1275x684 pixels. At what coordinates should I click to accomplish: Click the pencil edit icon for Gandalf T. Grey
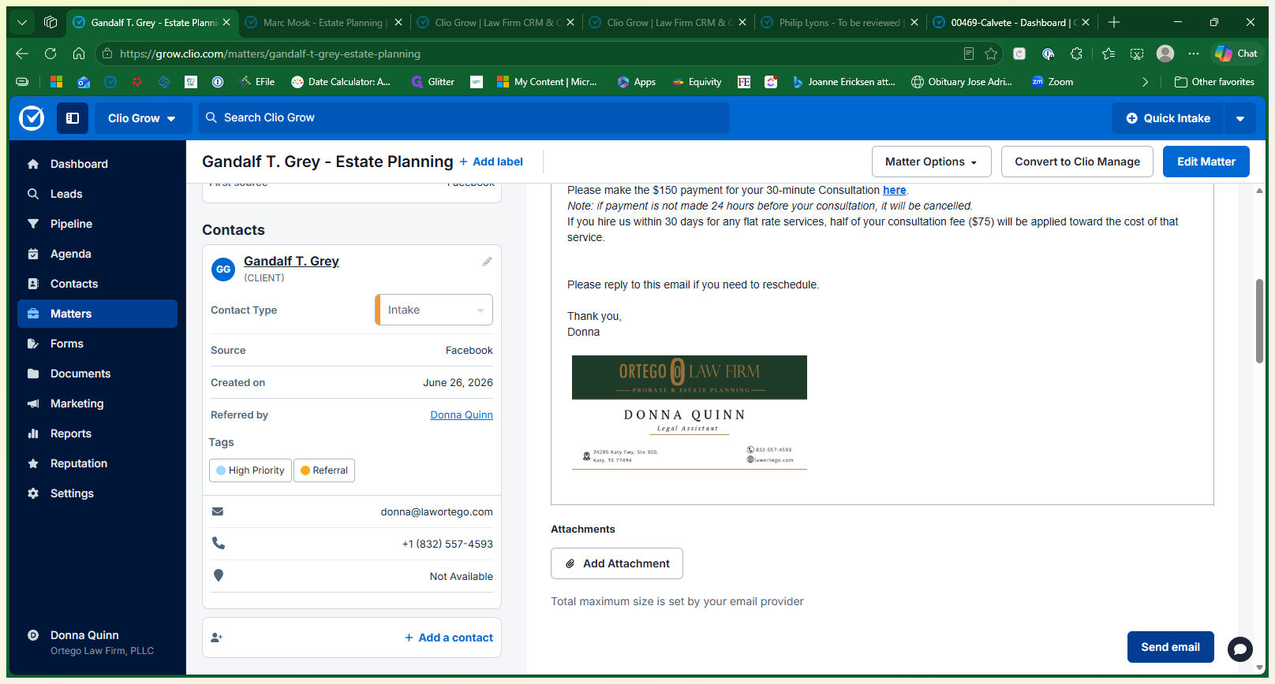(x=487, y=262)
